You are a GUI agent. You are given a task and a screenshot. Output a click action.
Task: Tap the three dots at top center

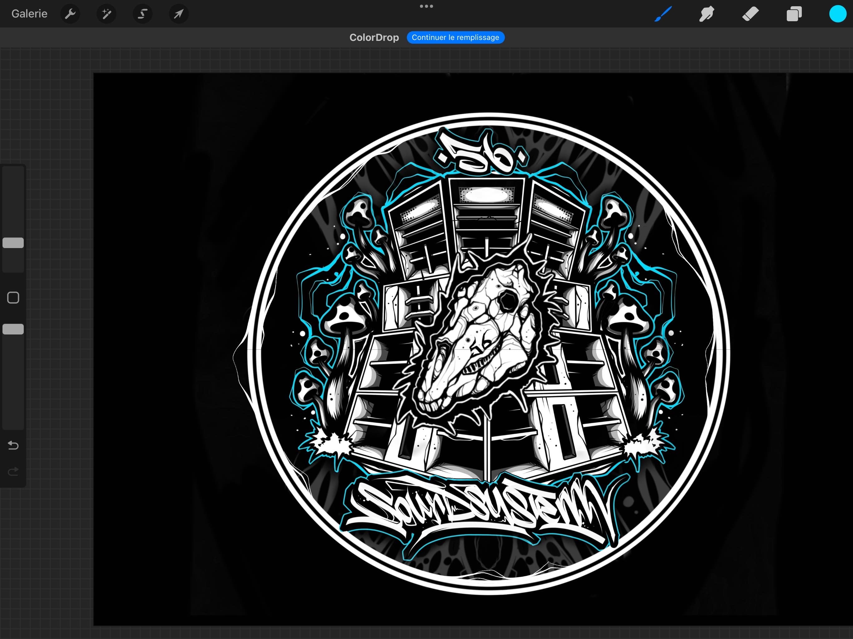coord(426,6)
